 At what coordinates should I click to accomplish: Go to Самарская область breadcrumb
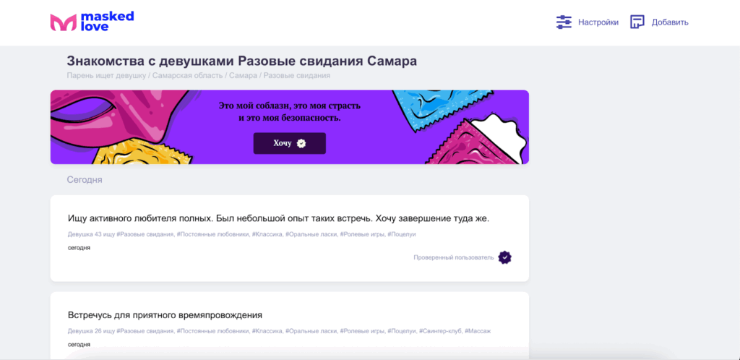[x=187, y=75]
